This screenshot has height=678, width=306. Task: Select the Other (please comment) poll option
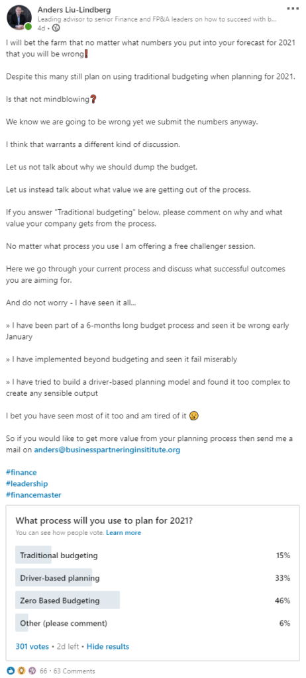153,623
